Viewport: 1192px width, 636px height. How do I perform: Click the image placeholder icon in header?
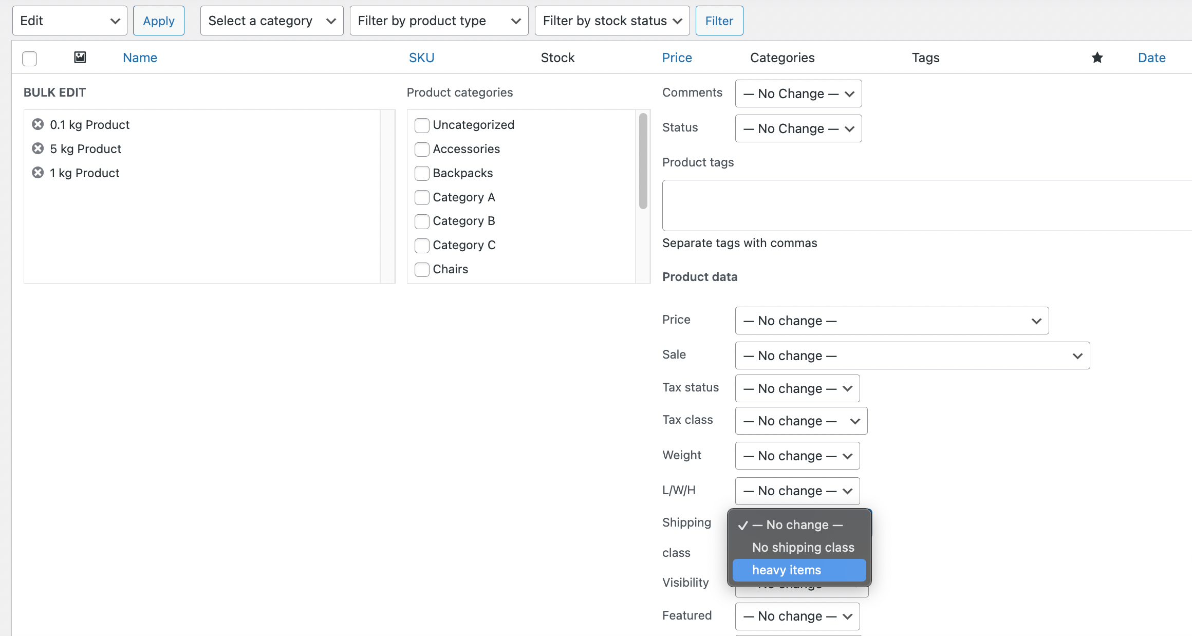coord(80,56)
